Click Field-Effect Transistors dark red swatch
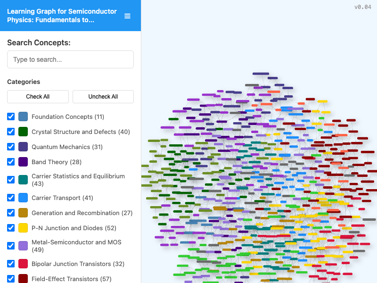The image size is (377, 283). (x=23, y=279)
